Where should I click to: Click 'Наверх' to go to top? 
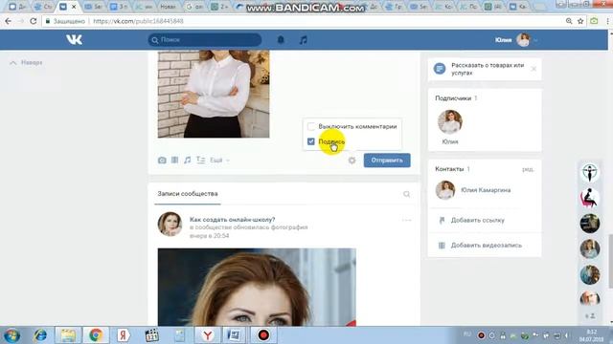click(26, 62)
